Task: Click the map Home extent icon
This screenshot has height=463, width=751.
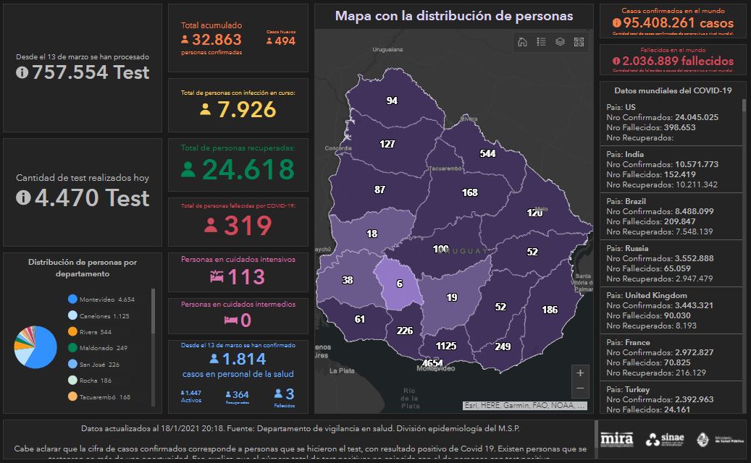Action: pos(522,42)
